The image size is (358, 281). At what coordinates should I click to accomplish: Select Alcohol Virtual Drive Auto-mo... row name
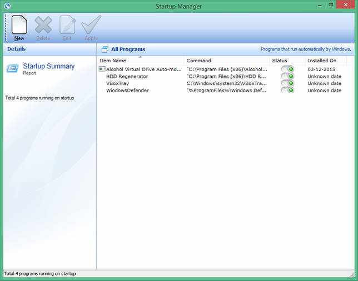coord(144,69)
